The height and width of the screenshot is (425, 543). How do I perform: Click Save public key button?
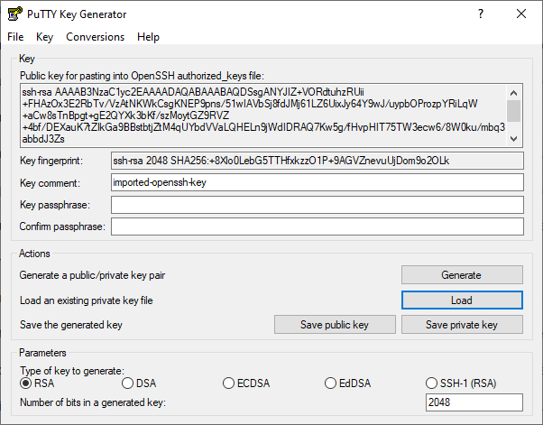(x=335, y=325)
